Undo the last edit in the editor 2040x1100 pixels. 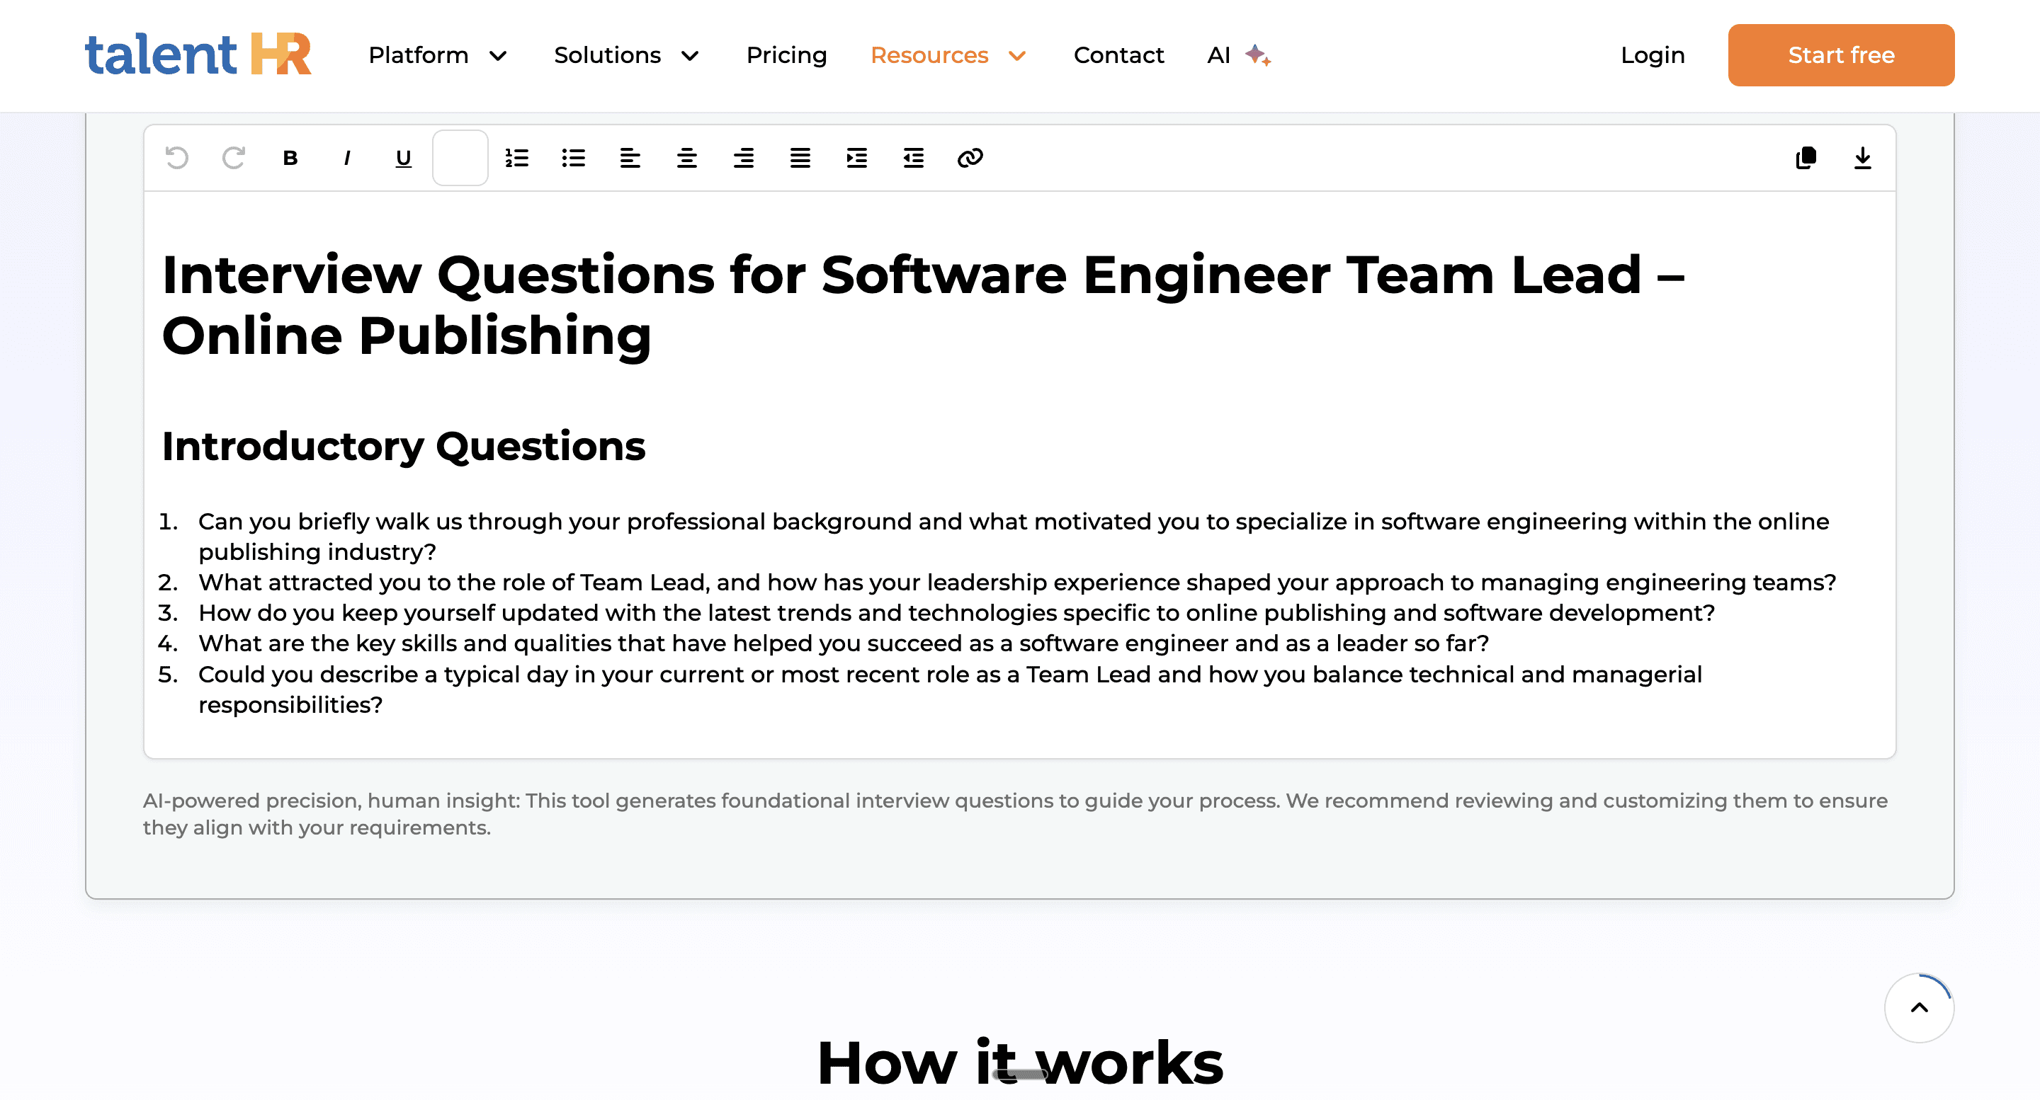(x=177, y=157)
